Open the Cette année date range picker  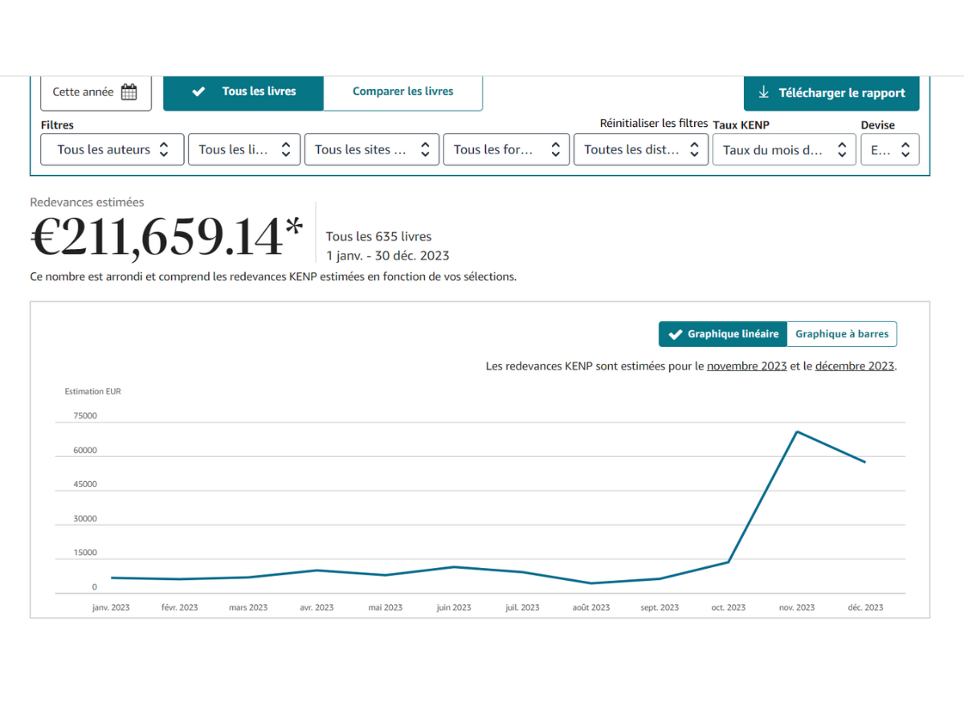pos(96,92)
